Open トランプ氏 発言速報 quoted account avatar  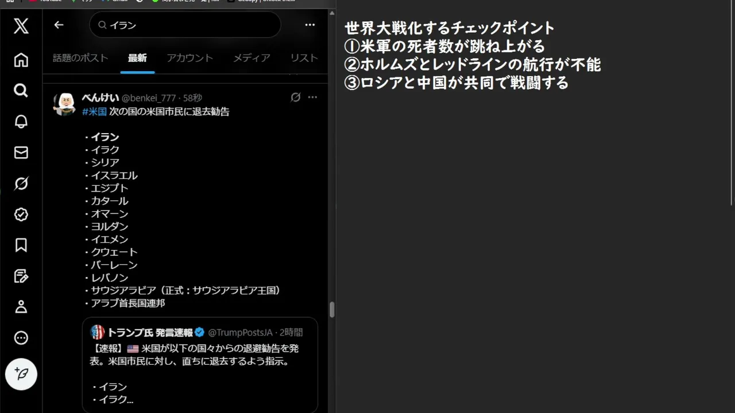(x=98, y=332)
